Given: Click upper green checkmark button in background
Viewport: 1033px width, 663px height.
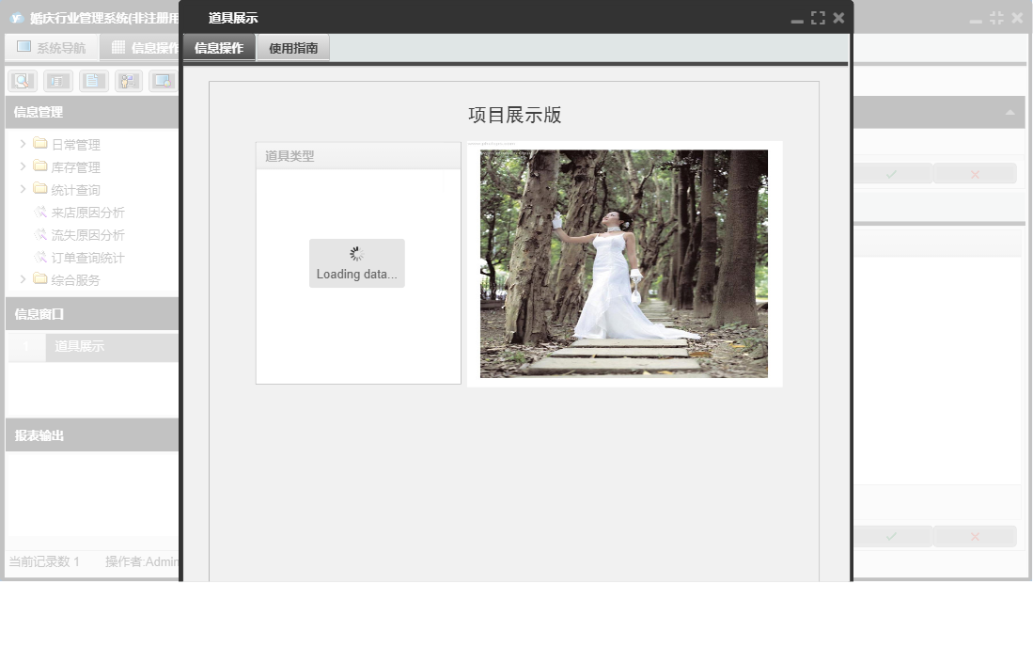Looking at the screenshot, I should 892,174.
